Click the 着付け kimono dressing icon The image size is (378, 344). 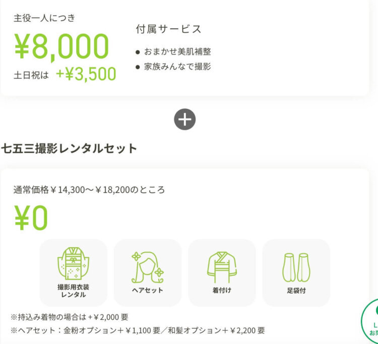(x=222, y=267)
